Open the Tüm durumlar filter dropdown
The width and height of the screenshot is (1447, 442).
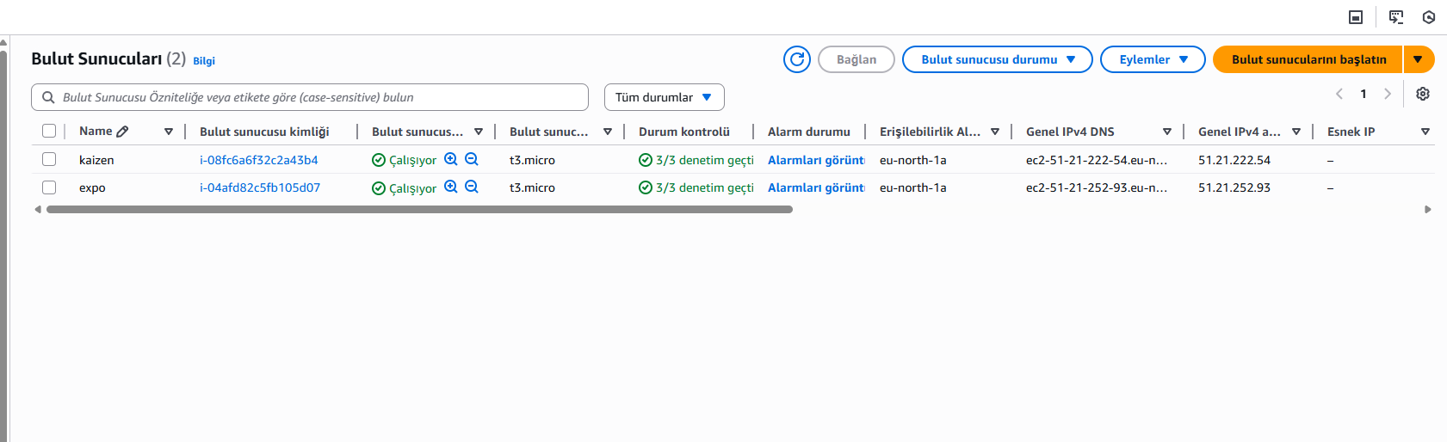pyautogui.click(x=664, y=97)
